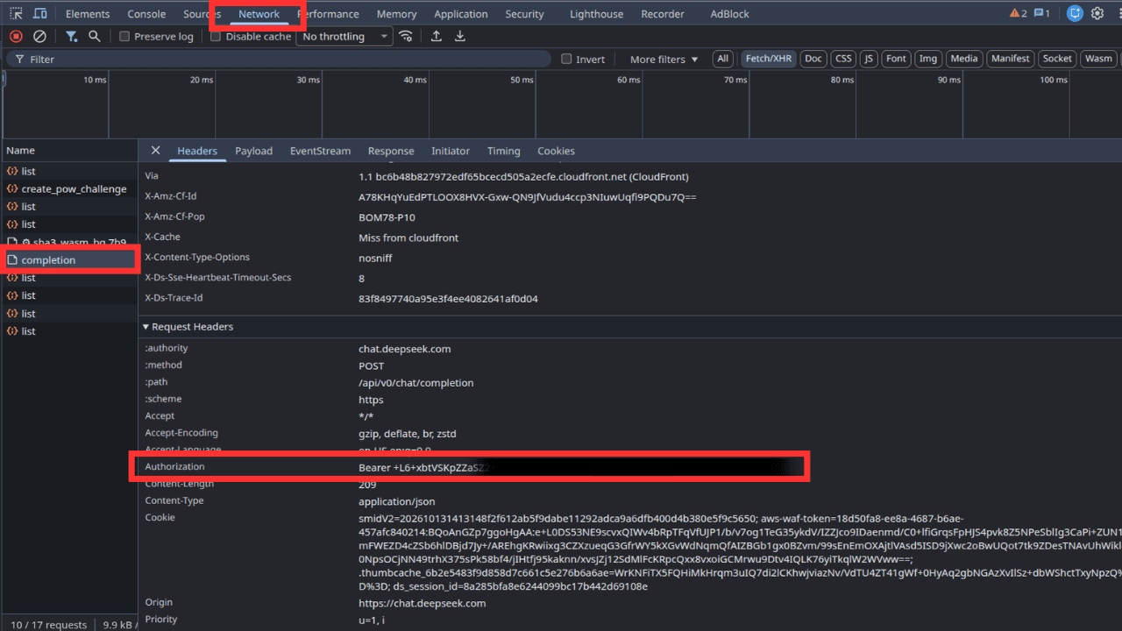The height and width of the screenshot is (631, 1122).
Task: Open the Application panel
Action: pos(460,14)
